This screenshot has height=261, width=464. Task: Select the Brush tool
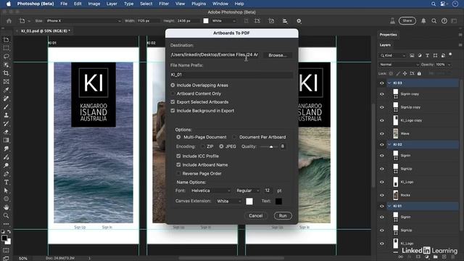click(6, 107)
